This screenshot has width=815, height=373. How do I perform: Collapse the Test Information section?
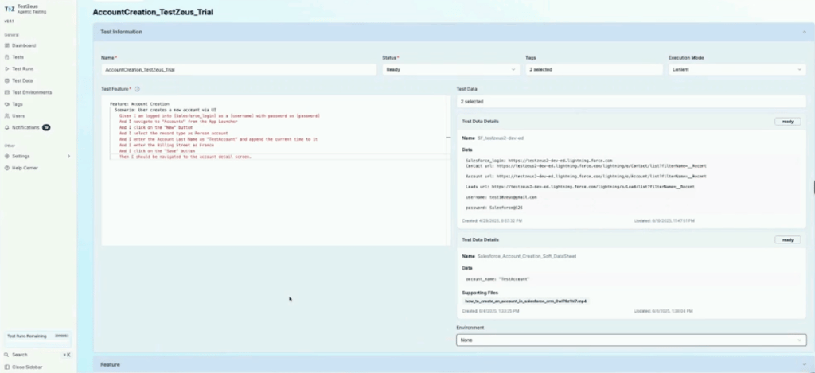click(804, 32)
